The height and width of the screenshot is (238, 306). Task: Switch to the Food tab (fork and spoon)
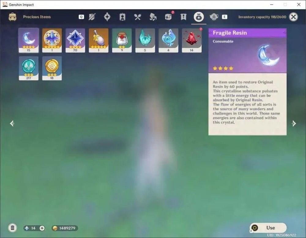138,17
